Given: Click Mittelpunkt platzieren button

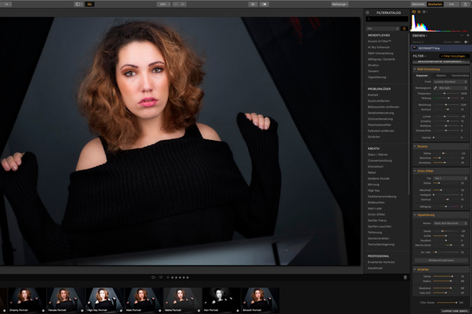Looking at the screenshot, I should [x=441, y=260].
